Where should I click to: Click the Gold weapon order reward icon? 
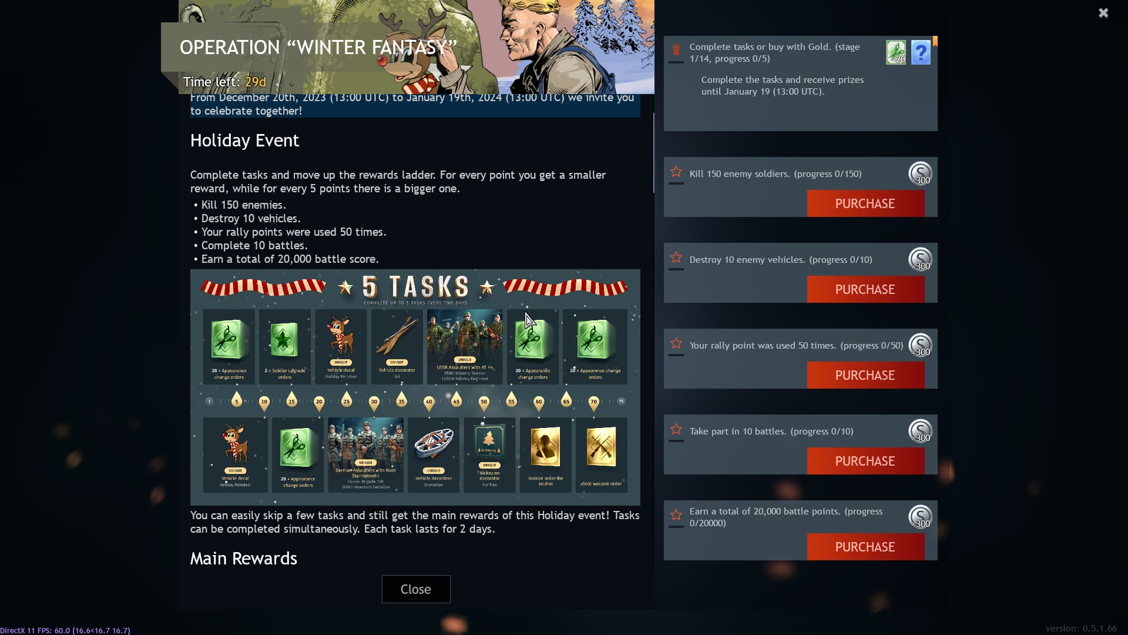tap(602, 454)
